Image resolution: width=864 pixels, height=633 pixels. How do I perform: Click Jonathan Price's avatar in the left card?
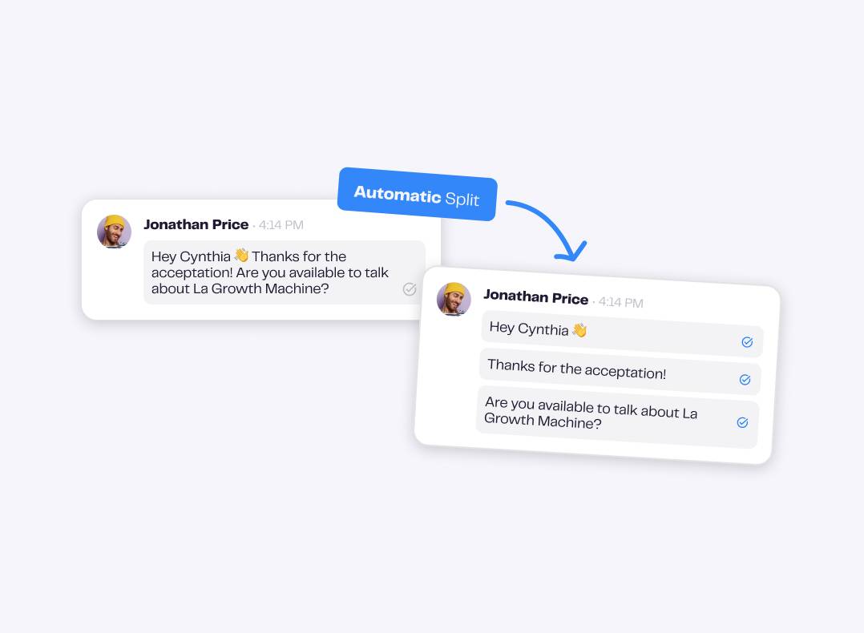point(114,232)
